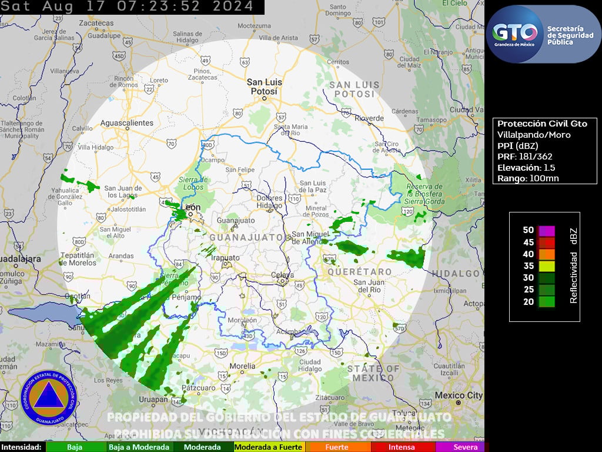Image resolution: width=602 pixels, height=452 pixels.
Task: Click the timestamp Sat Aug 17 07:23:52 2024
Action: point(127,7)
